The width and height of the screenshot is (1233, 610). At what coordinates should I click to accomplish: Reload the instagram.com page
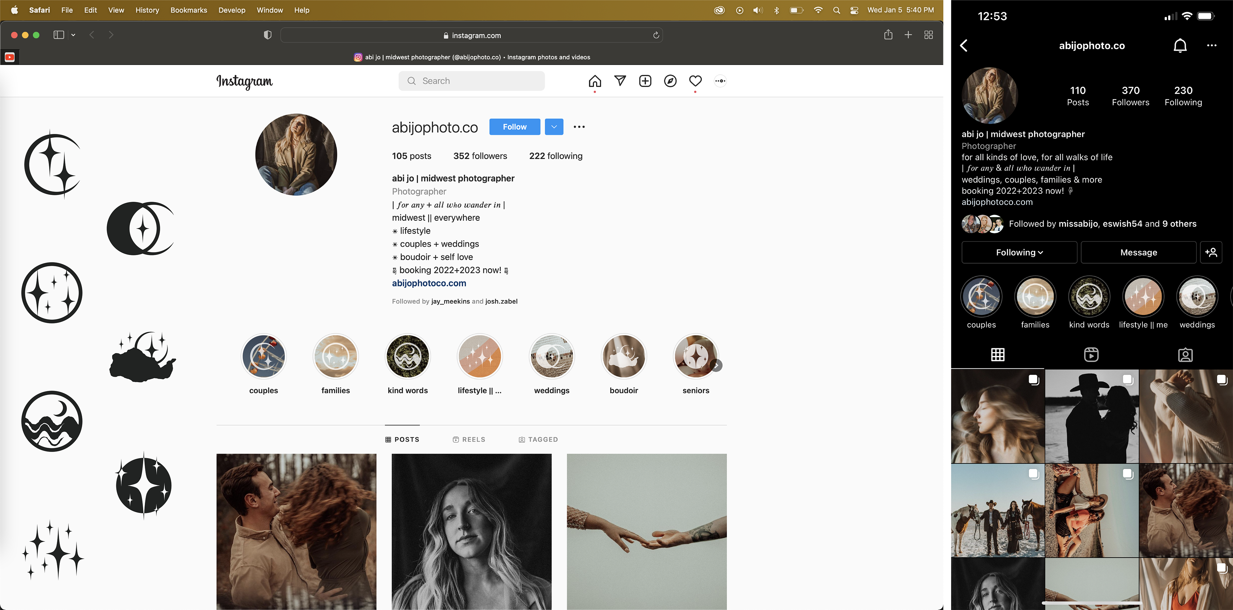[656, 35]
